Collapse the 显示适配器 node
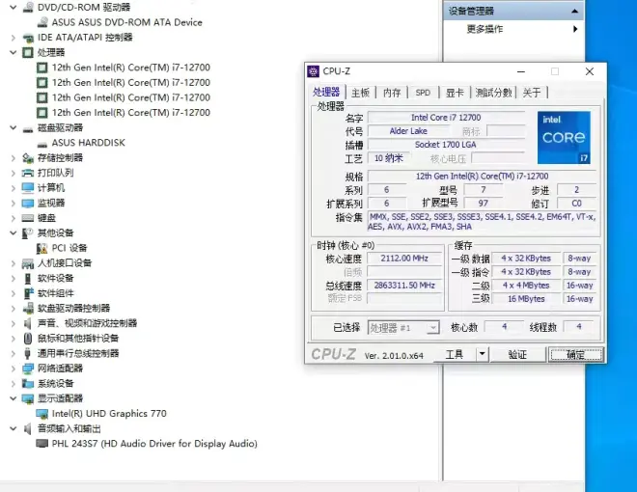The image size is (637, 492). pyautogui.click(x=14, y=398)
